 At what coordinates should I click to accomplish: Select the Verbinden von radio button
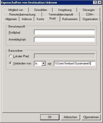[x=10, y=63]
